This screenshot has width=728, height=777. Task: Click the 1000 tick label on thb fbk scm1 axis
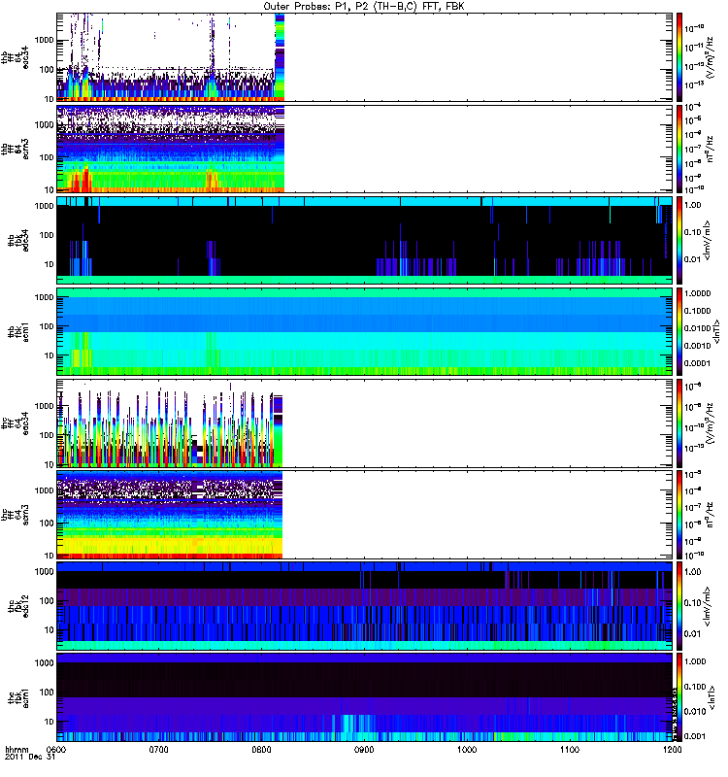click(44, 297)
